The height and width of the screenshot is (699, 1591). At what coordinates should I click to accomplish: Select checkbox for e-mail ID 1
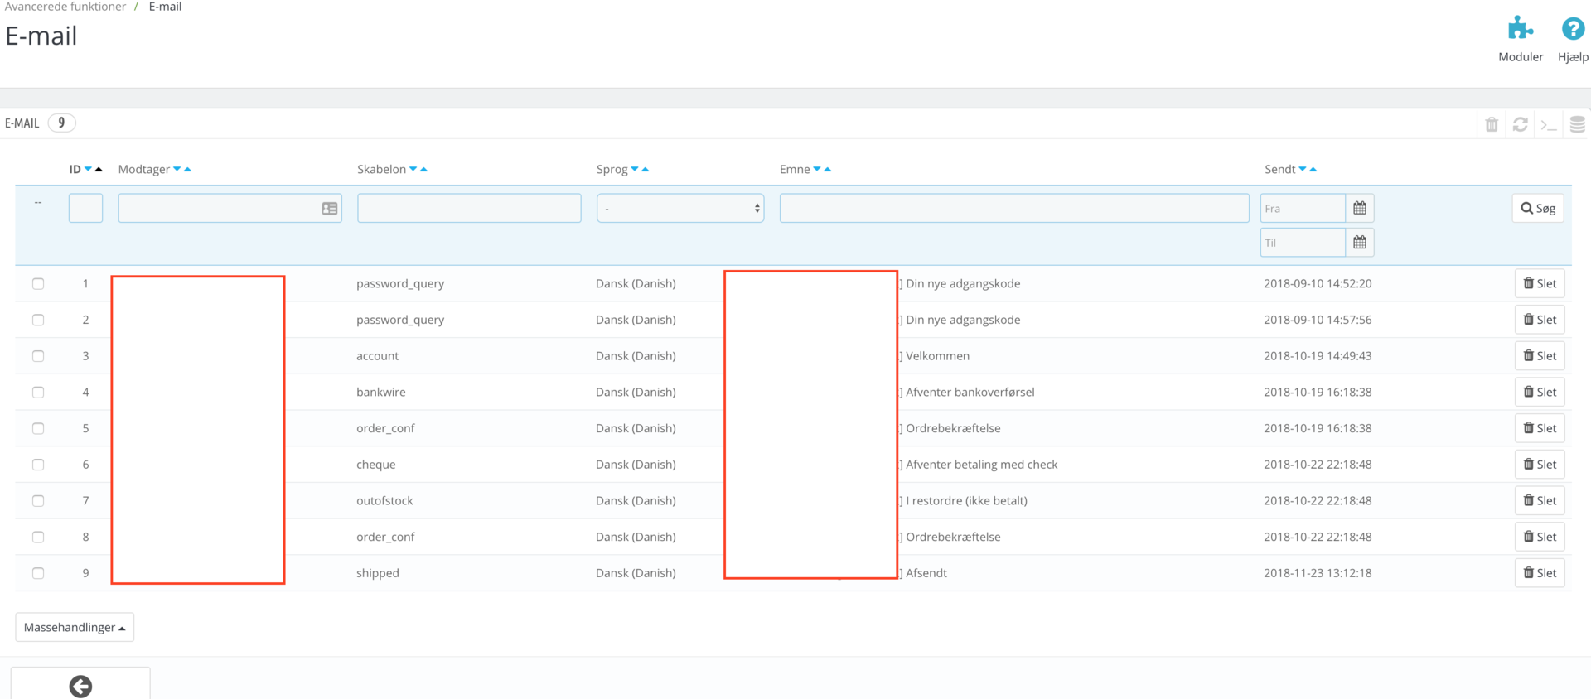(38, 283)
